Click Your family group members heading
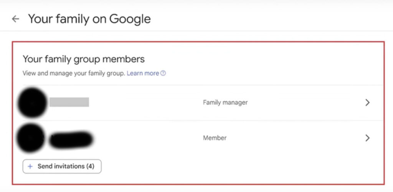This screenshot has width=393, height=192. coord(84,59)
